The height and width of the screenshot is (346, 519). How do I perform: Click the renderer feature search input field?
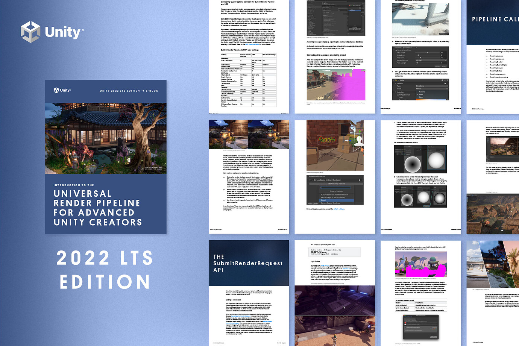point(336,187)
